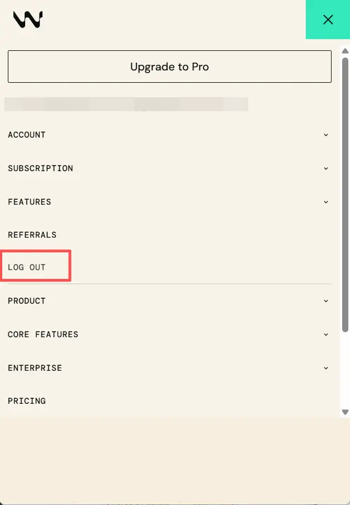
Task: Click the Wispr Flow logo
Action: [28, 20]
